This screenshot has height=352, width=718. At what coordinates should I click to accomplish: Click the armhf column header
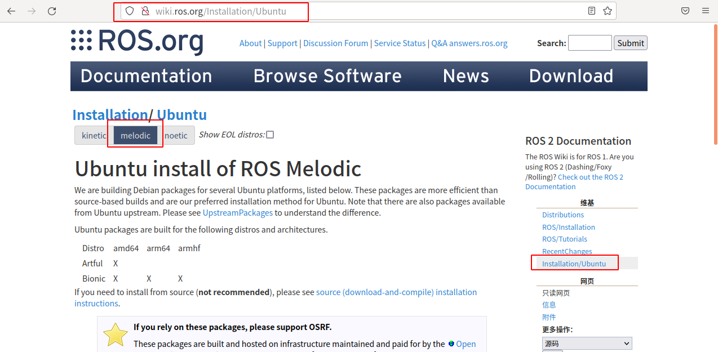(189, 248)
